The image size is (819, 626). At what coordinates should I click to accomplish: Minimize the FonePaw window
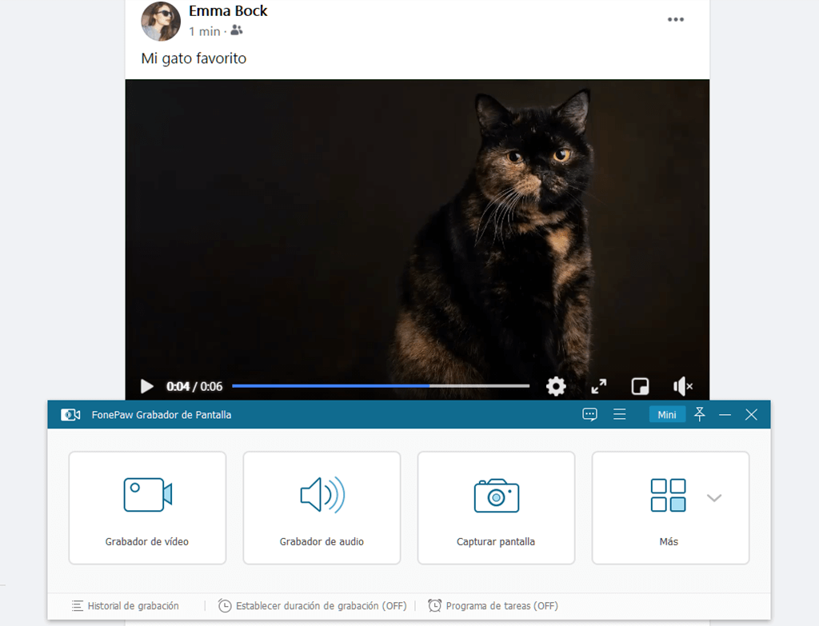[x=725, y=415]
